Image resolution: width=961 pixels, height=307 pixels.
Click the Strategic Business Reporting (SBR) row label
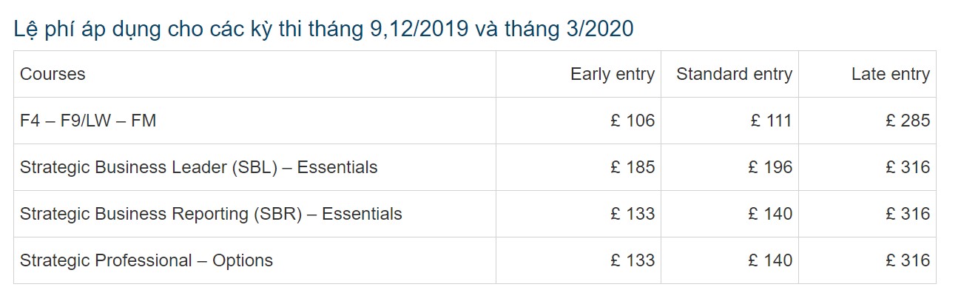(x=211, y=214)
